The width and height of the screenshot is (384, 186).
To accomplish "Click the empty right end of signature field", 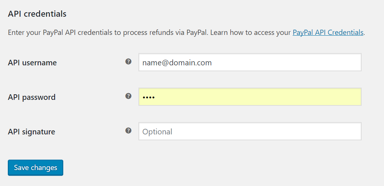I will (x=319, y=131).
